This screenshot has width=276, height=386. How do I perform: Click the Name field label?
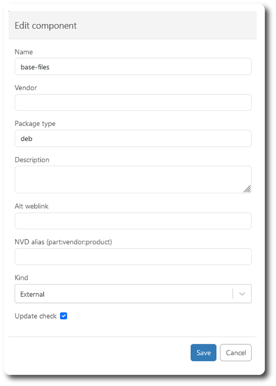(x=24, y=52)
